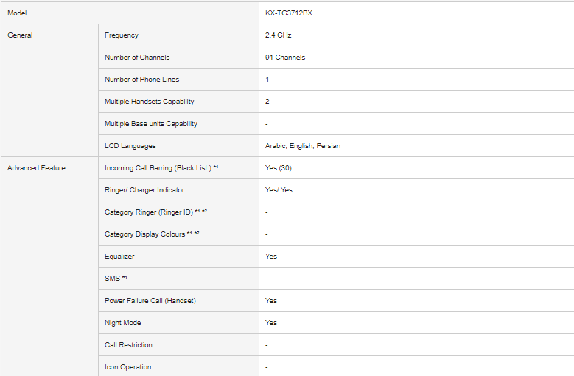Click the Frequency row label

[122, 35]
